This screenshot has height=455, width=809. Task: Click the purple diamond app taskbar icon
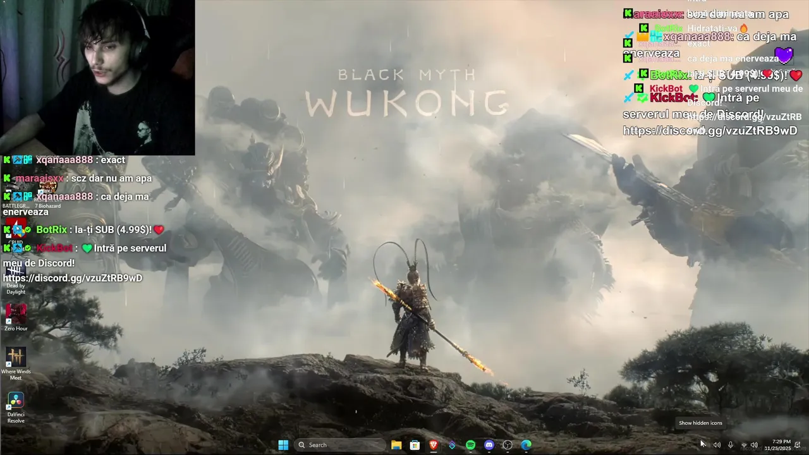click(452, 445)
